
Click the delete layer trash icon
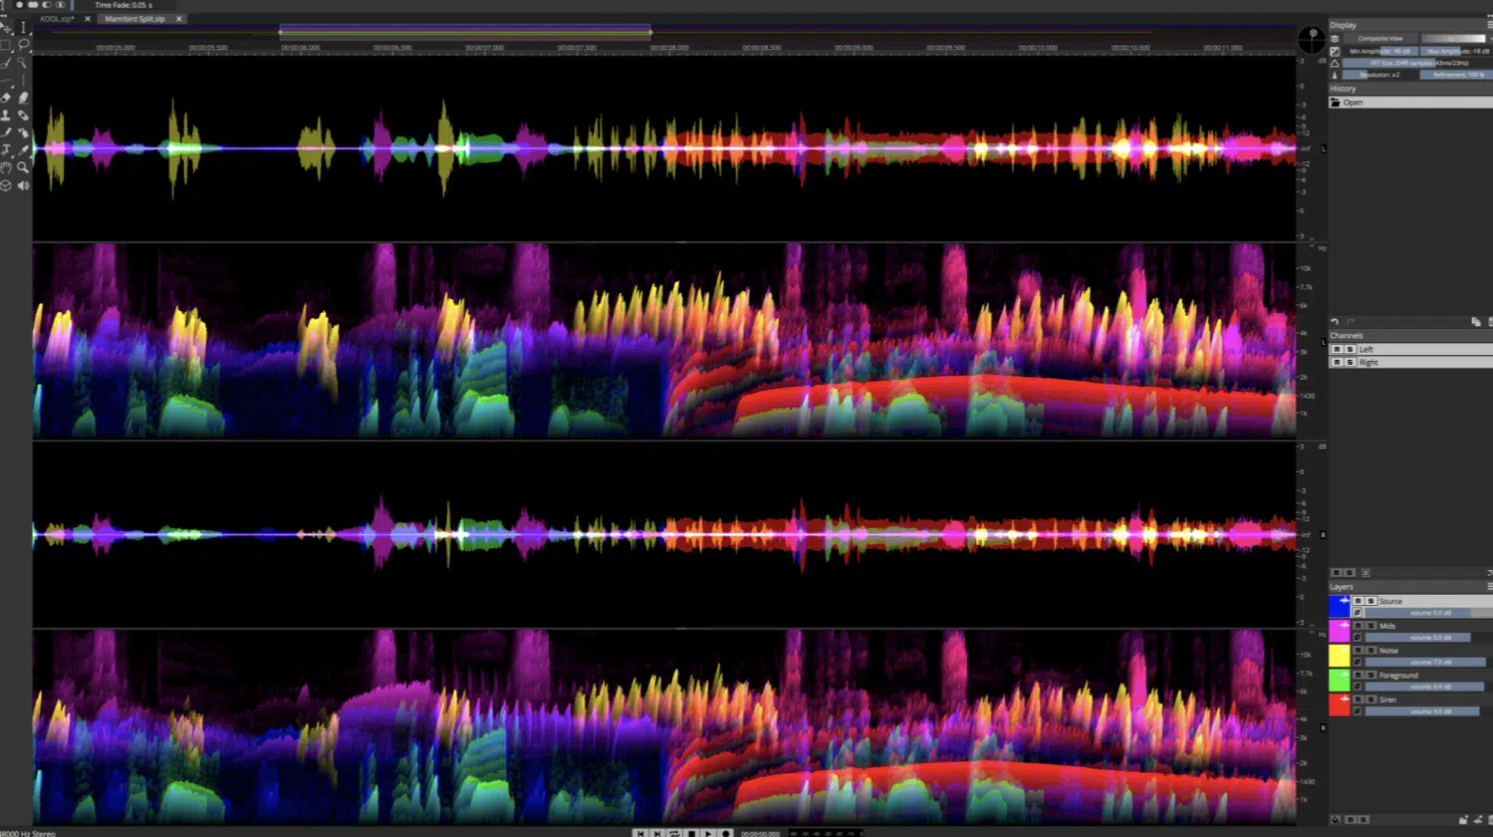point(1489,820)
